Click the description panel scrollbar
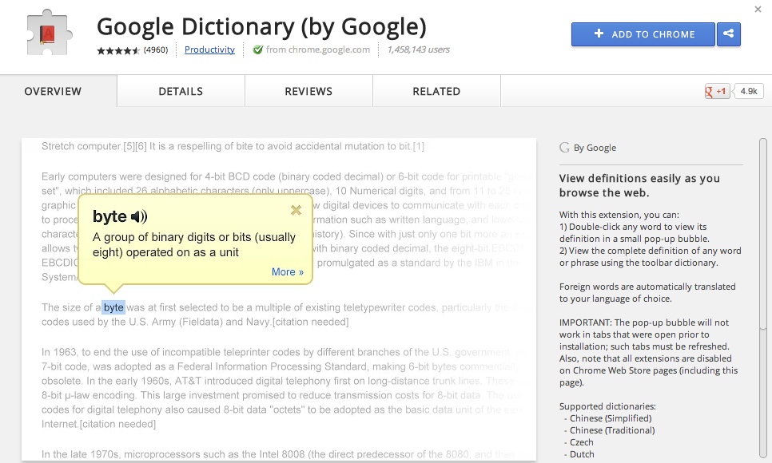The image size is (772, 463). point(763,236)
